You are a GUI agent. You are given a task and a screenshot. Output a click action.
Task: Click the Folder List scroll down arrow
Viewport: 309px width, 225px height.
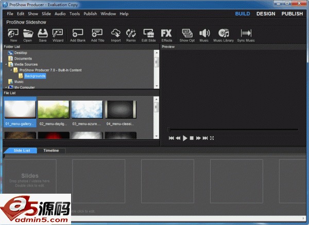[157, 86]
